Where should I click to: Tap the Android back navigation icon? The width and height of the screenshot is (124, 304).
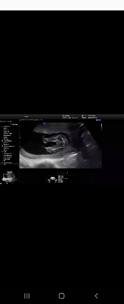96,296
